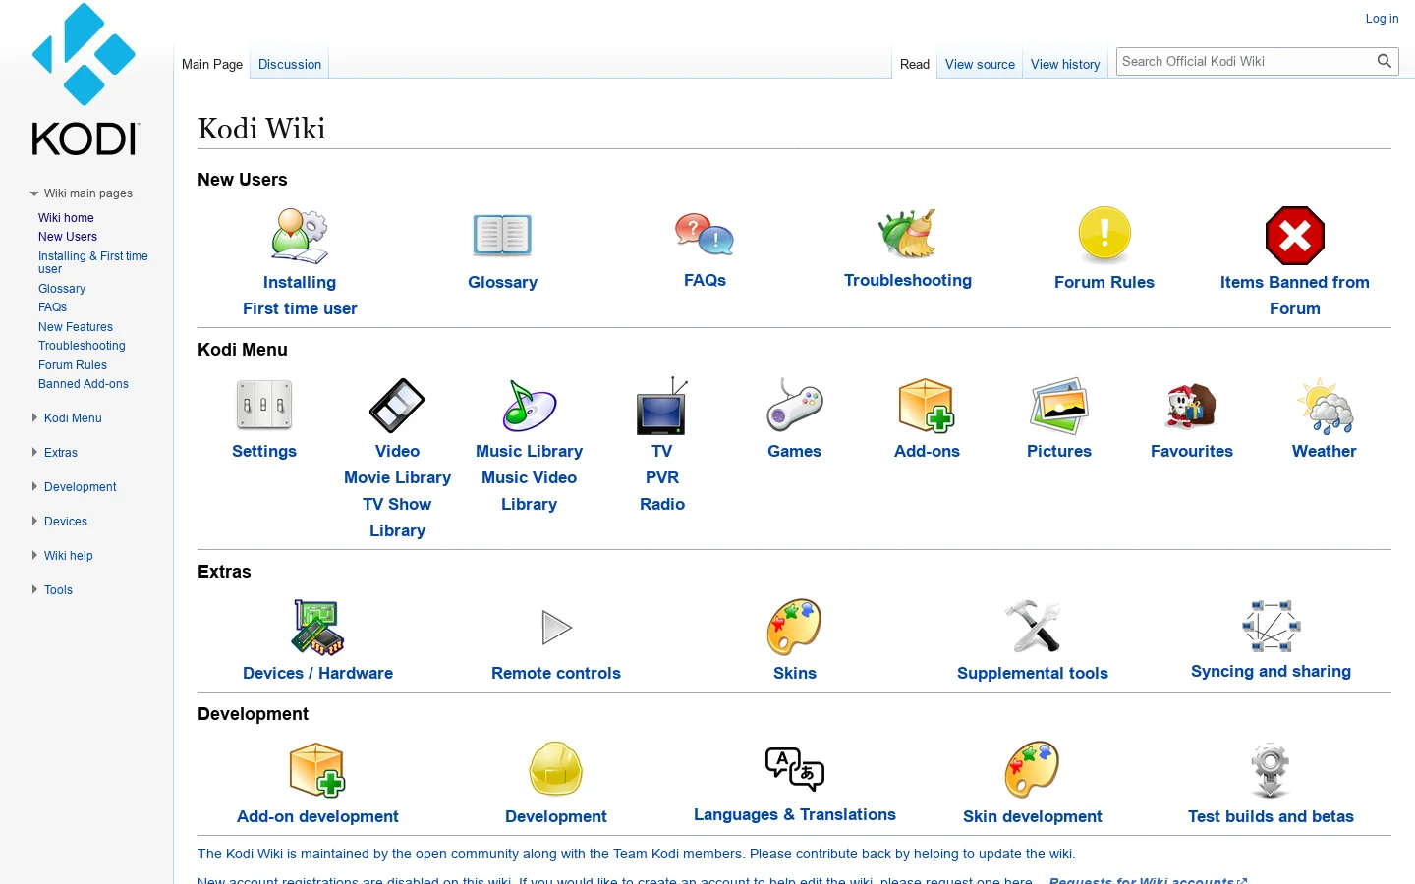Open the Remote controls play icon
This screenshot has height=884, width=1415.
click(556, 627)
